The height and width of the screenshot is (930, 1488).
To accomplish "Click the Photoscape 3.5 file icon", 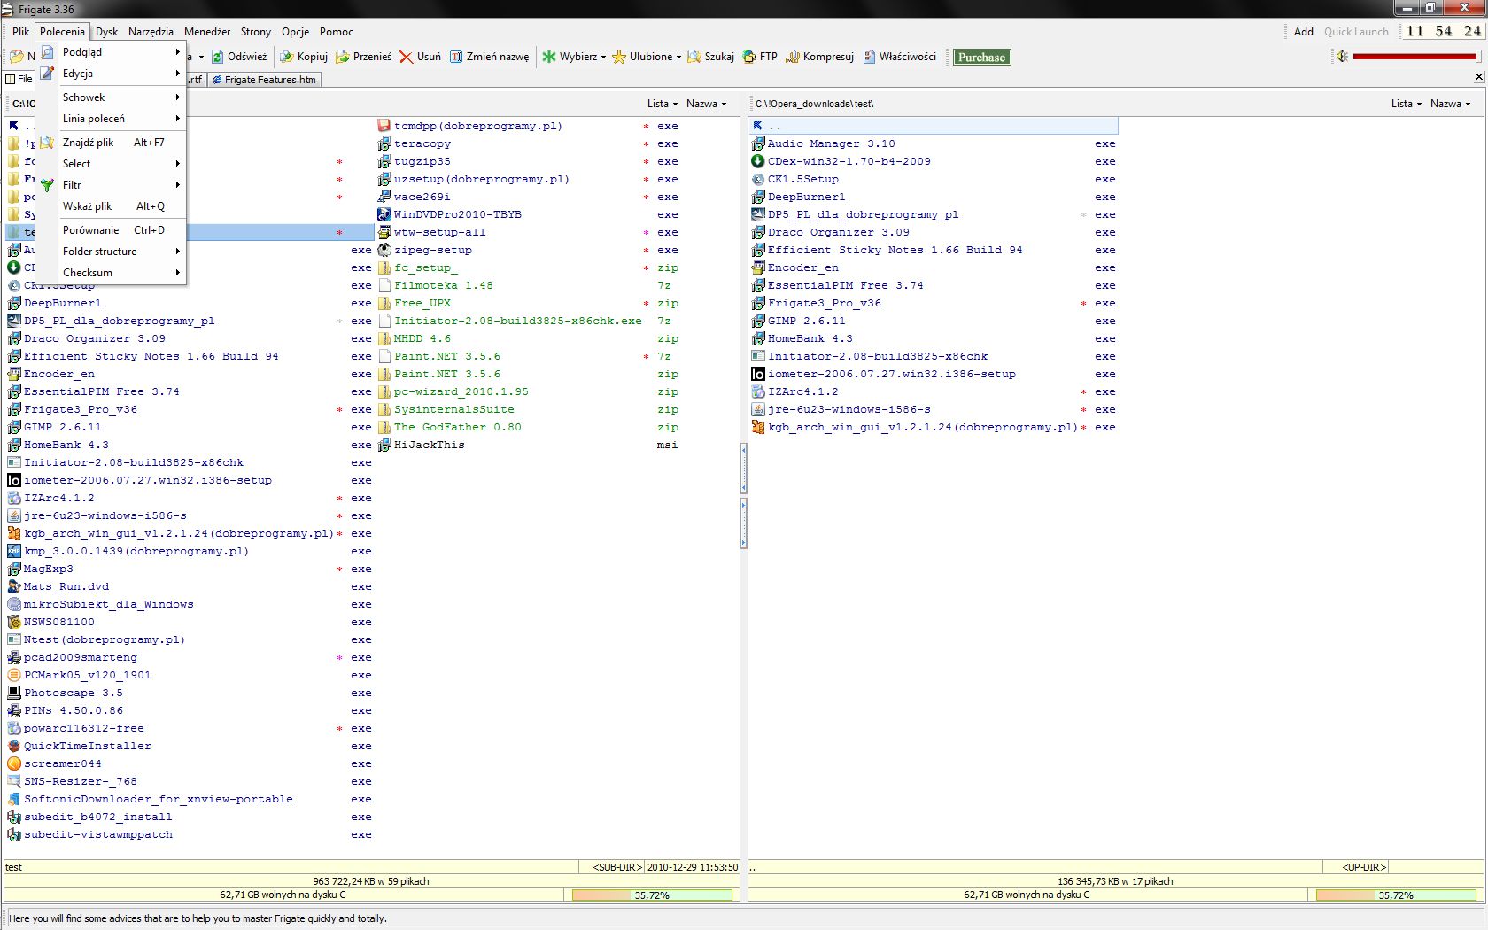I will point(14,693).
